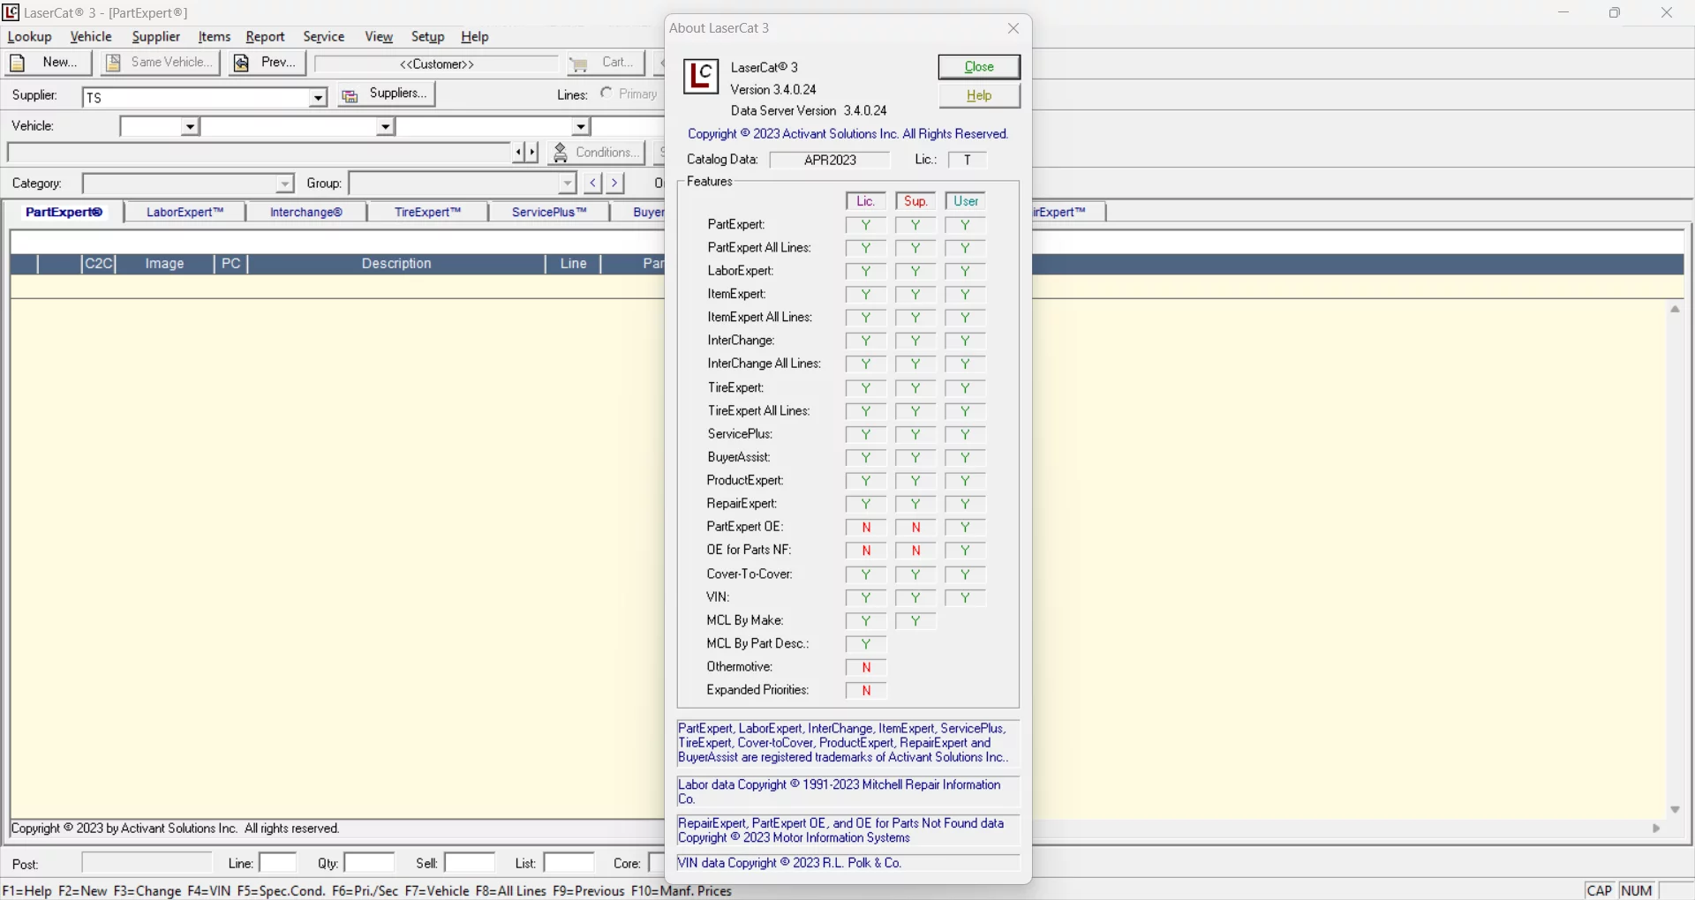Open the first Vehicle dropdown
The height and width of the screenshot is (900, 1695).
pyautogui.click(x=189, y=127)
